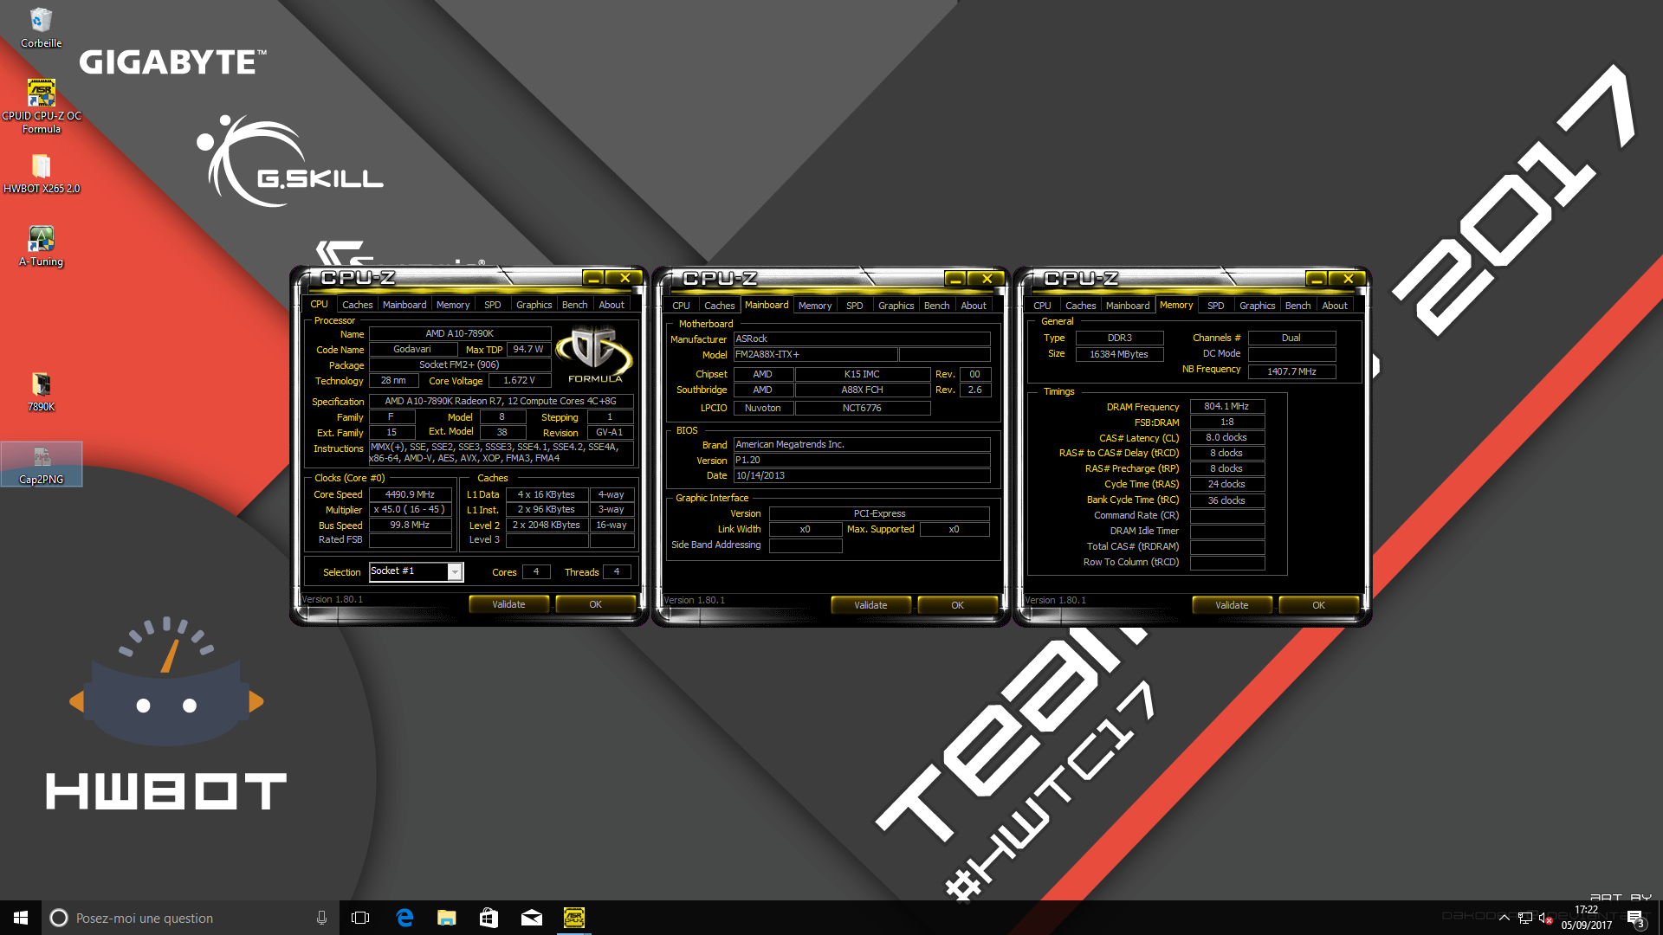Click OK in the Memory window
This screenshot has width=1663, height=935.
(x=1318, y=605)
